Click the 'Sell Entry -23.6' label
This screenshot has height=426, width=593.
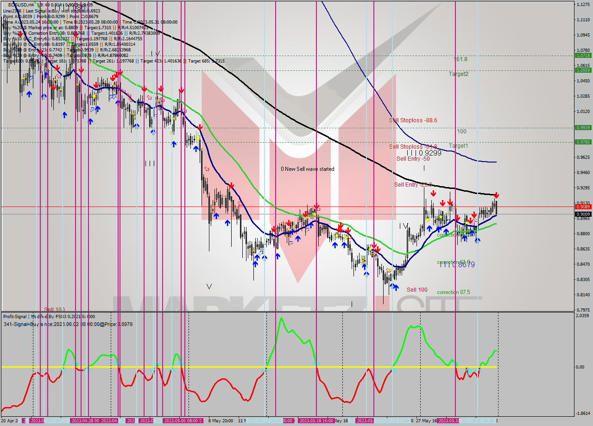click(413, 185)
